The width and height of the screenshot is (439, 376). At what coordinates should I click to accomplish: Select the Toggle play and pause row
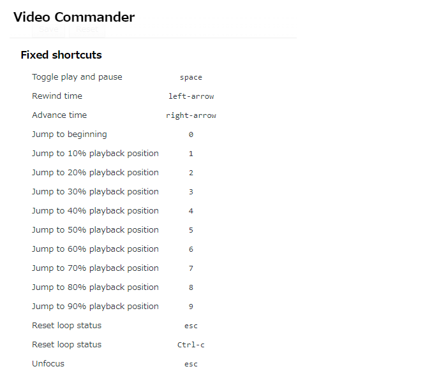pyautogui.click(x=124, y=77)
